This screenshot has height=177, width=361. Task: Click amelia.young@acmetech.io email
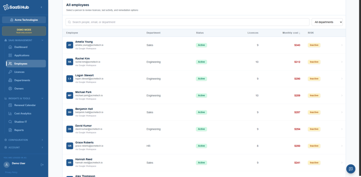pos(89,45)
